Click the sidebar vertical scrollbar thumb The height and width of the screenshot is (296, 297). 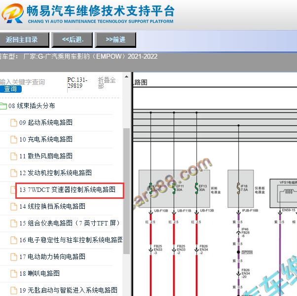coord(126,191)
